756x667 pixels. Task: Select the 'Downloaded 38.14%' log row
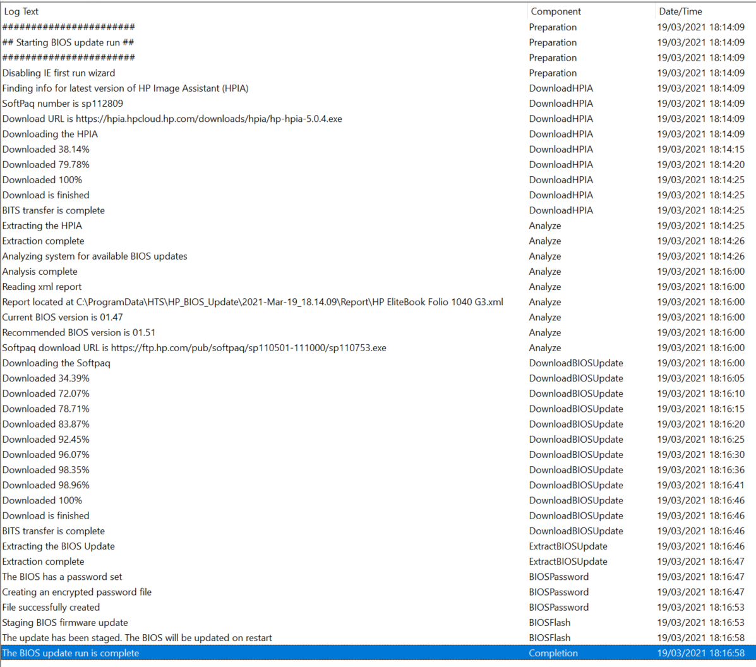[46, 149]
